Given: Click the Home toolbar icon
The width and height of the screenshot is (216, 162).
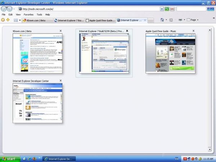Looking at the screenshot, I should tap(162, 20).
